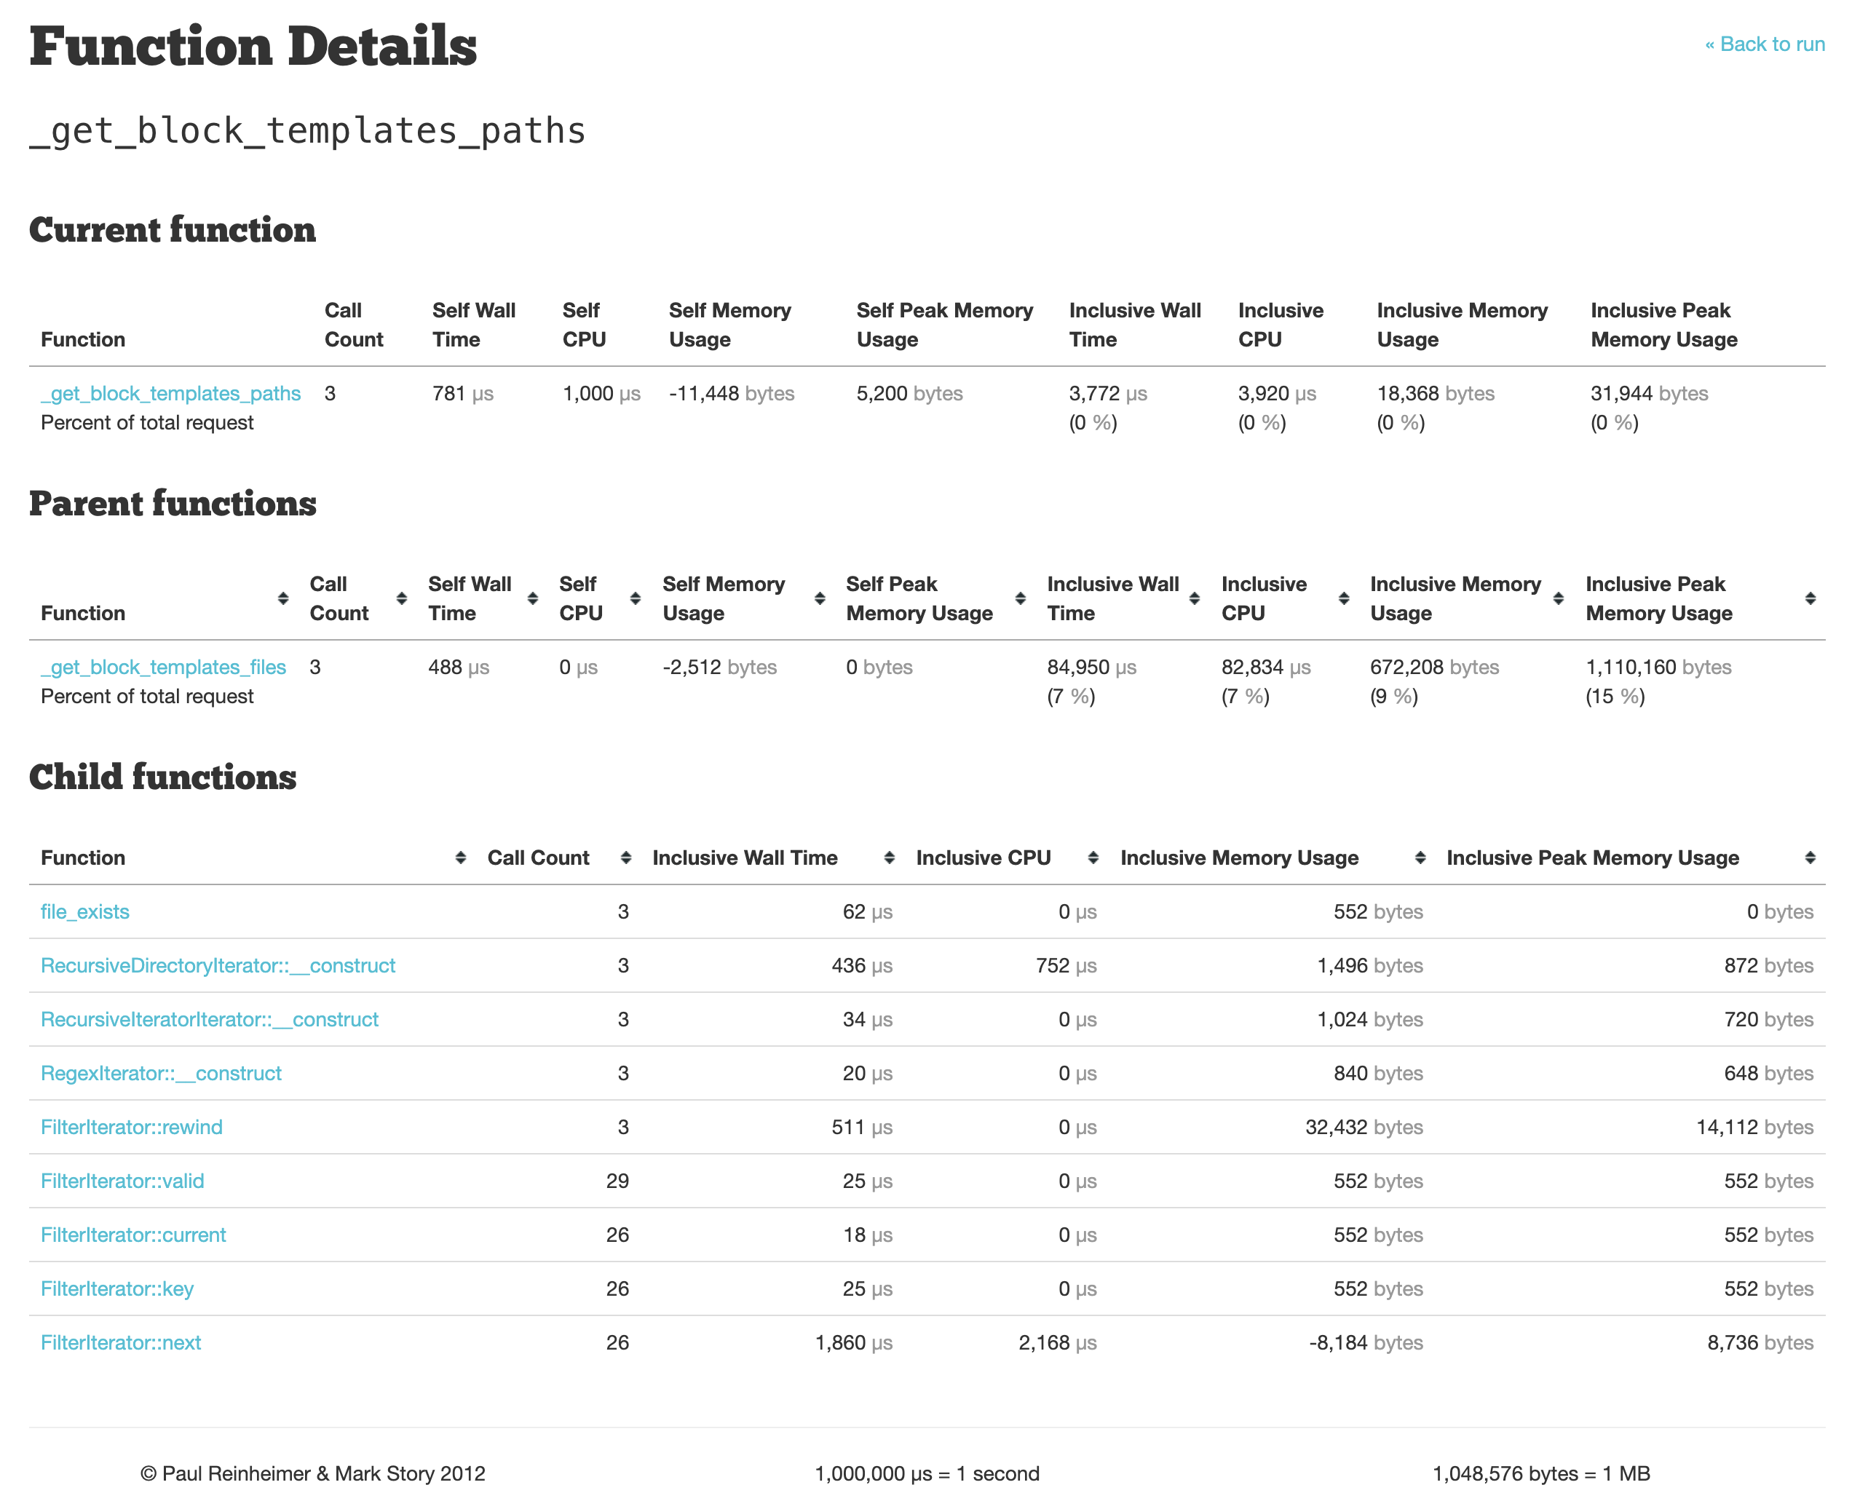This screenshot has height=1501, width=1852.
Task: Open _get_block_templates_paths function link
Action: tap(170, 393)
